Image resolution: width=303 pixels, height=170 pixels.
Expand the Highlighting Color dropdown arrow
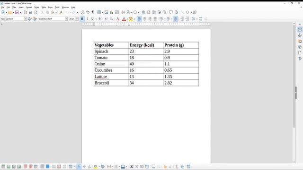[x=134, y=19]
